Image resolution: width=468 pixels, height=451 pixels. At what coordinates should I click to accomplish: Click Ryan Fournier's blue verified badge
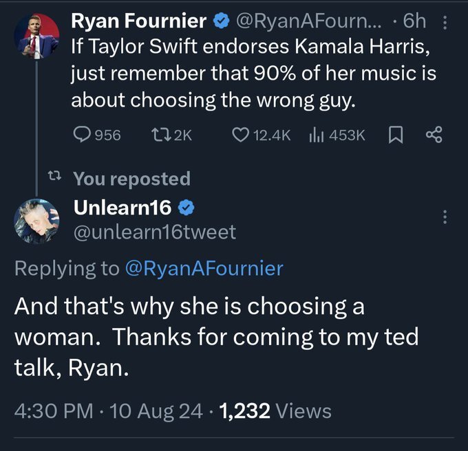pyautogui.click(x=220, y=22)
